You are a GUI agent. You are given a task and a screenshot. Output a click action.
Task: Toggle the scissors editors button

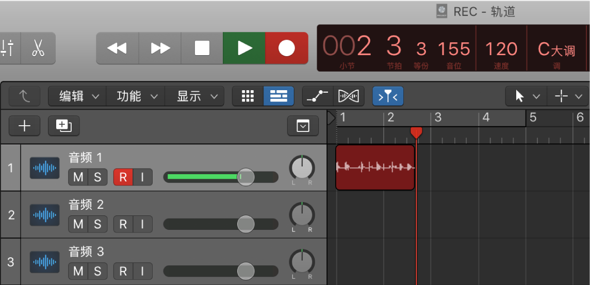pyautogui.click(x=38, y=48)
